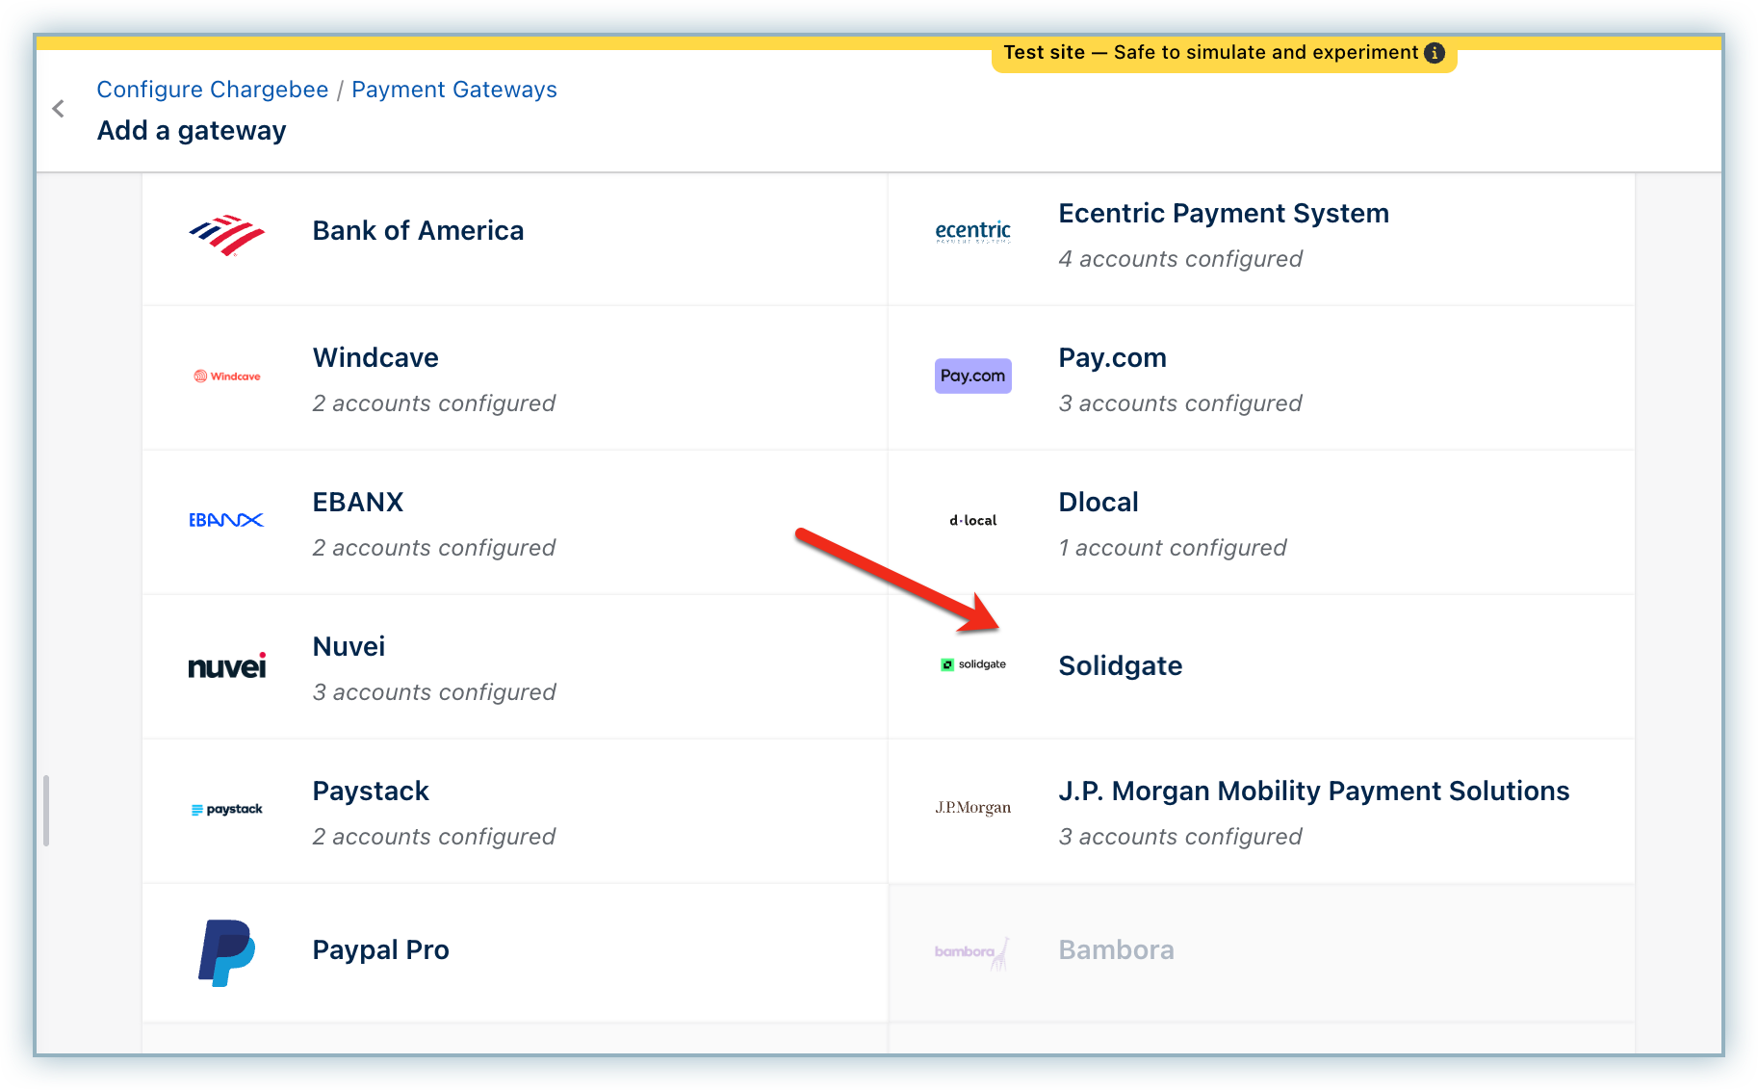This screenshot has width=1758, height=1090.
Task: Click '2 accounts configured' under Paystack
Action: [434, 837]
